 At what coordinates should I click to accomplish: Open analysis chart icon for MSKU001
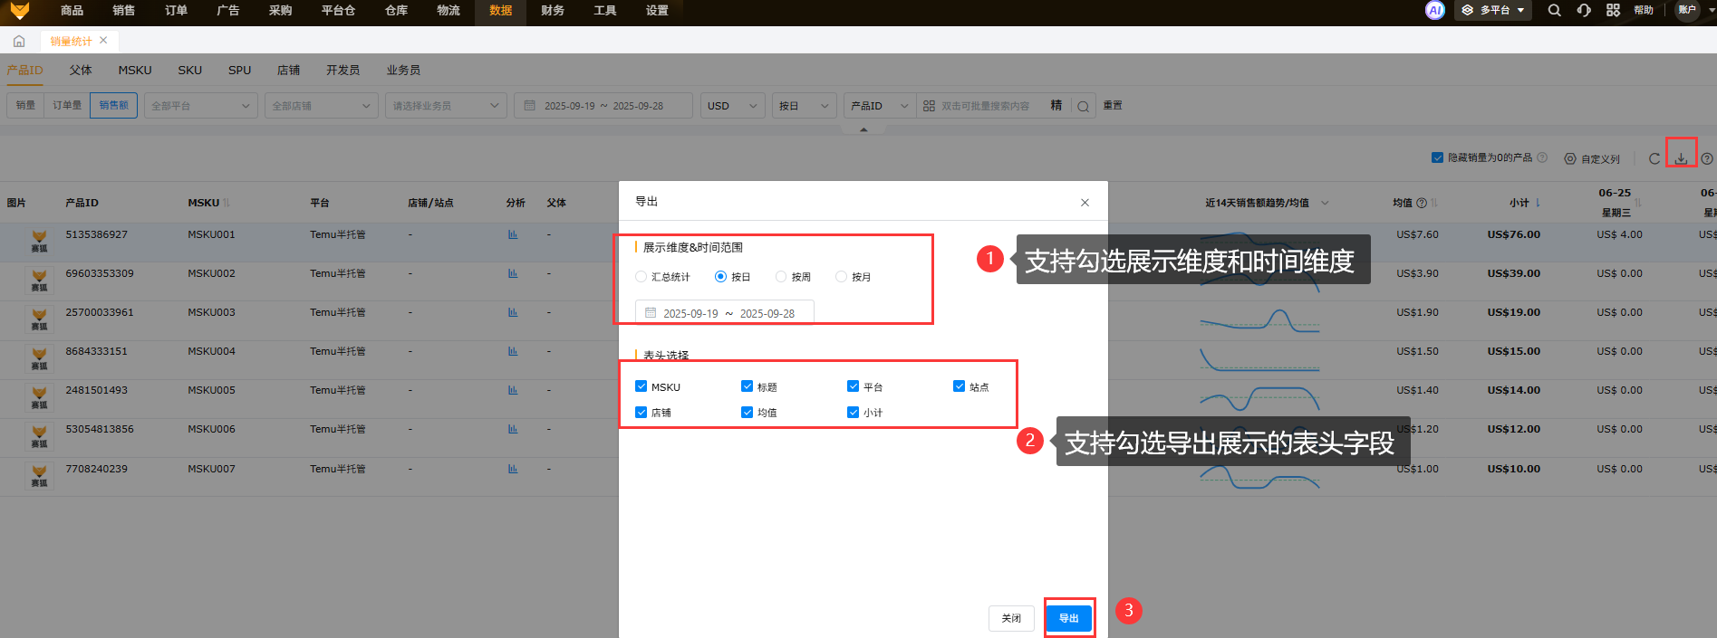coord(513,234)
